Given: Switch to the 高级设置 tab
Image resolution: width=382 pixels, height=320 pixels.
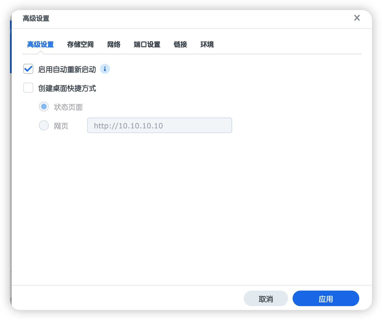Looking at the screenshot, I should (x=41, y=44).
